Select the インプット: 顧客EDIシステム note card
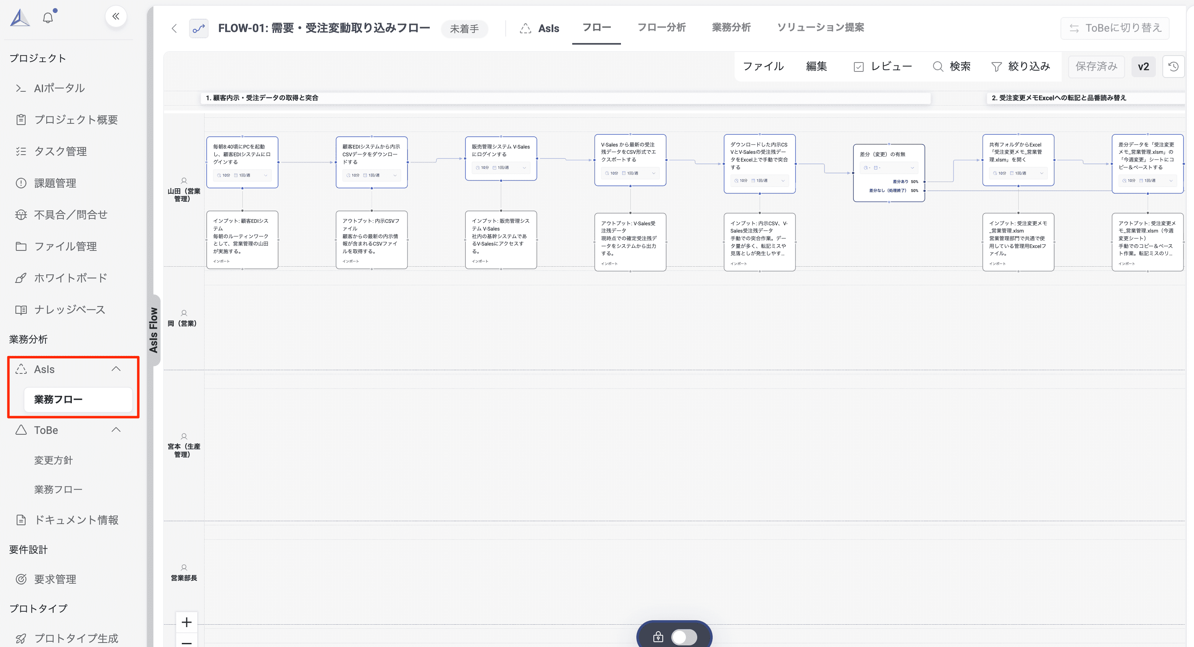The height and width of the screenshot is (647, 1194). (x=242, y=239)
